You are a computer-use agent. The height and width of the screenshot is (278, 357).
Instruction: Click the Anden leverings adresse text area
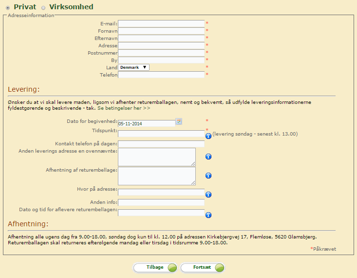pos(157,157)
